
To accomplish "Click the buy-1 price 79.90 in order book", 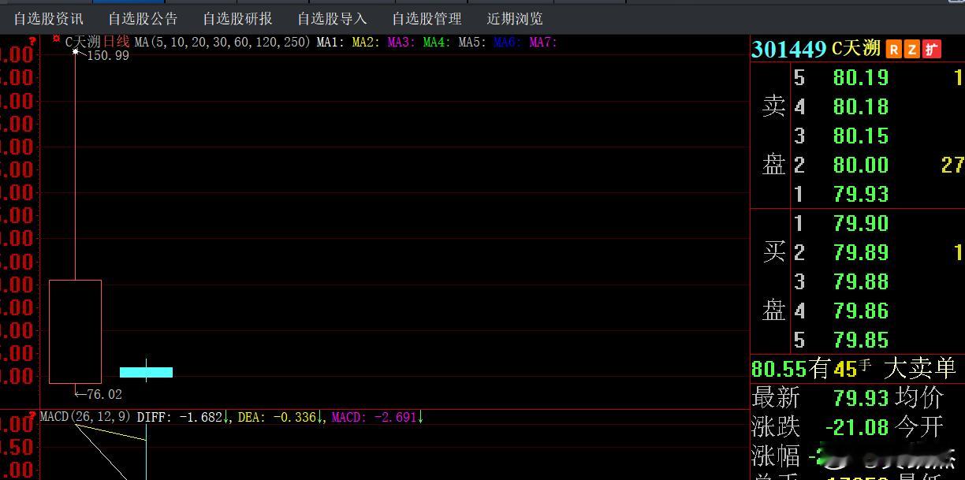I will pos(860,223).
